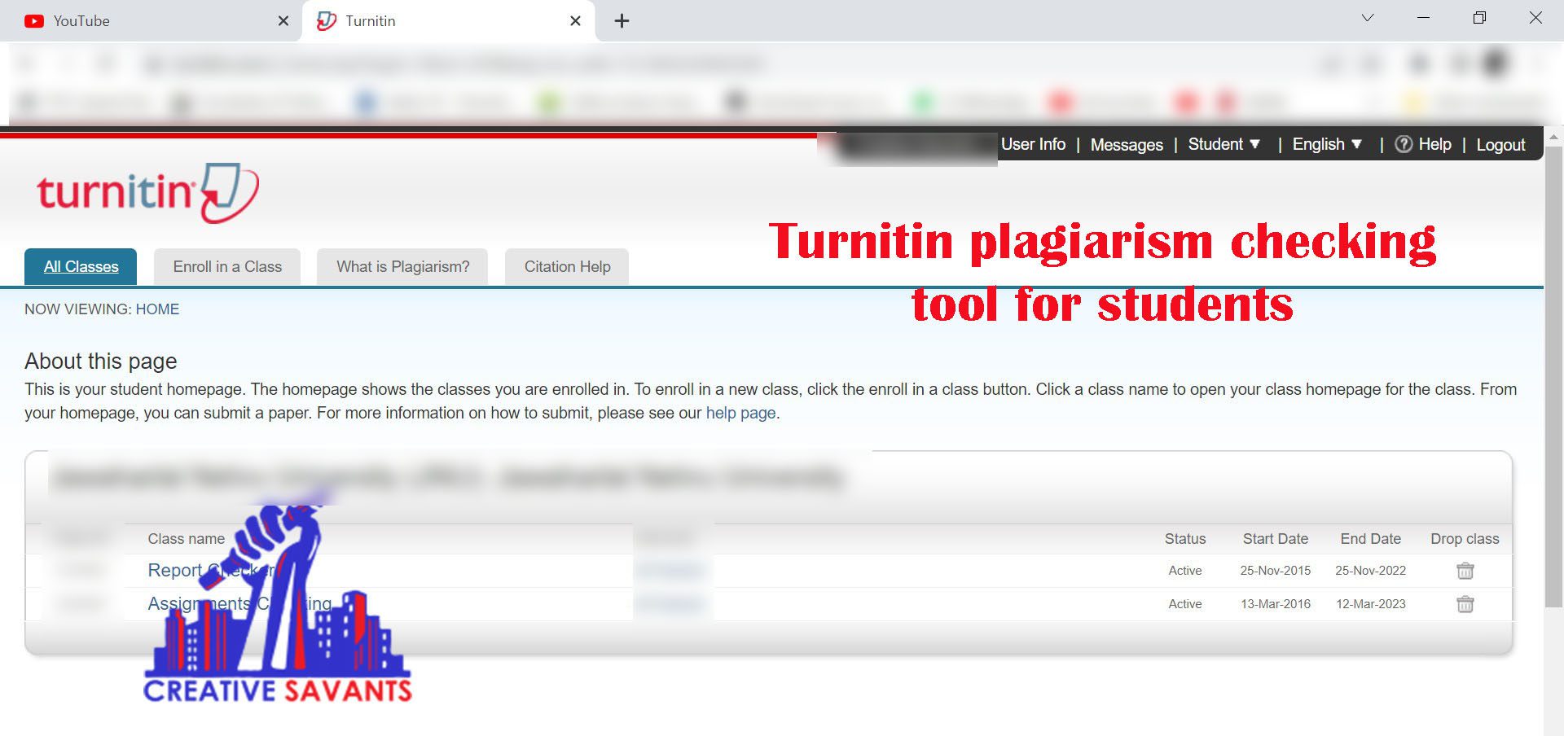Expand the Student role dropdown
The height and width of the screenshot is (736, 1564).
coord(1224,144)
